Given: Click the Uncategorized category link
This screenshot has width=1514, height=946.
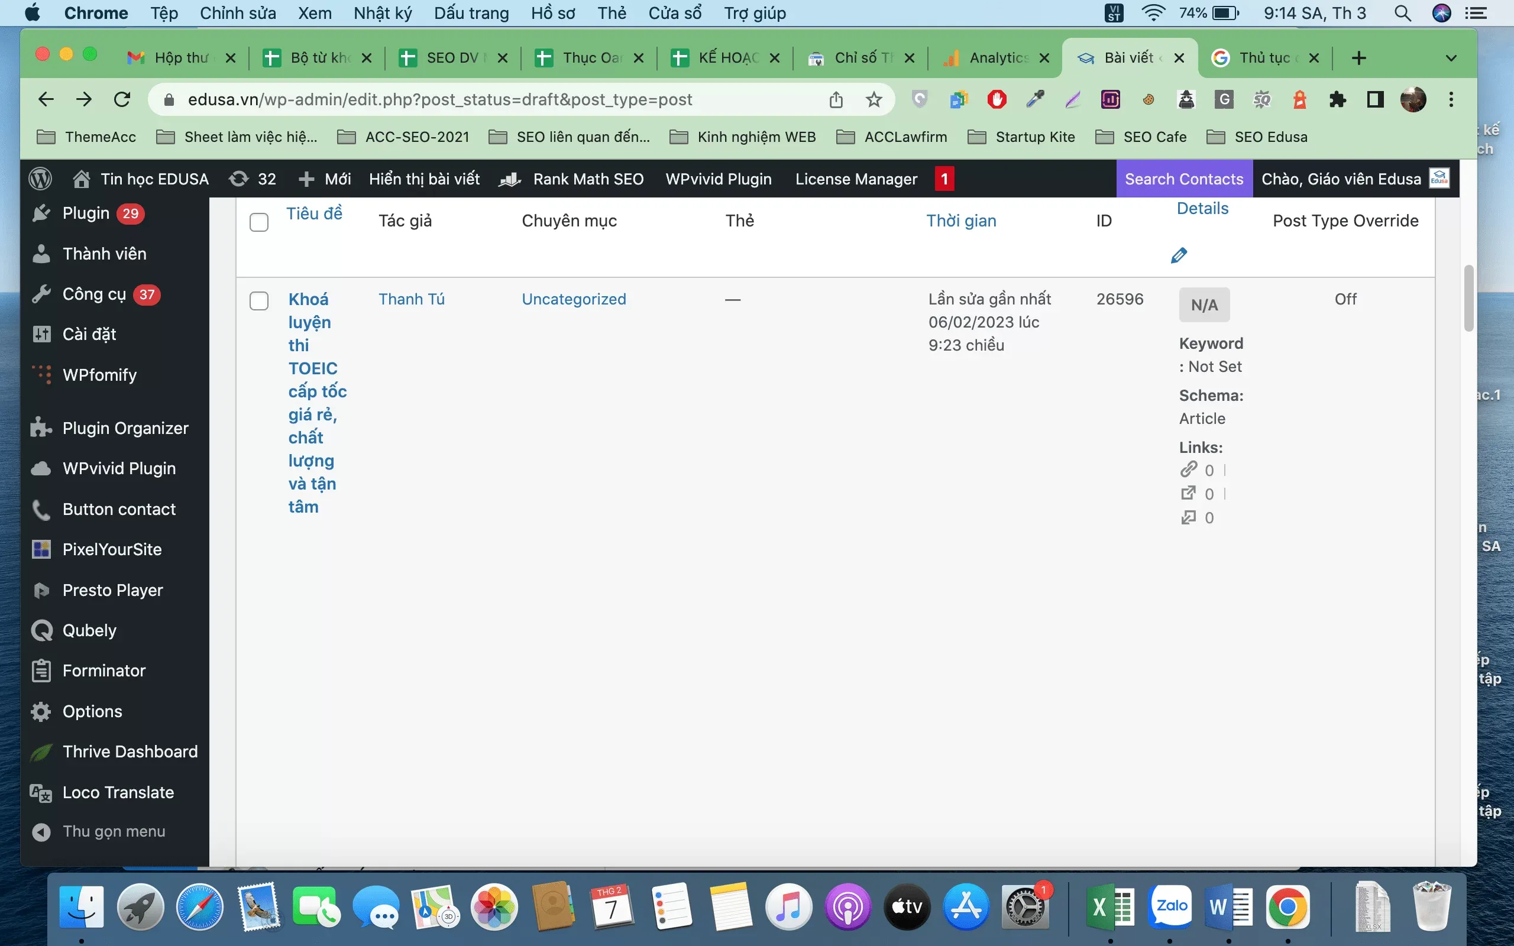Looking at the screenshot, I should [574, 299].
